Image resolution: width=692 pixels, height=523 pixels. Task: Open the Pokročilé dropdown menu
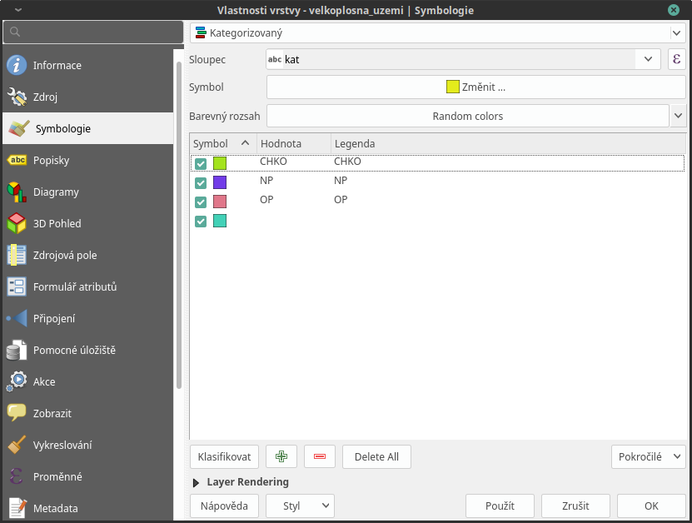pos(649,456)
